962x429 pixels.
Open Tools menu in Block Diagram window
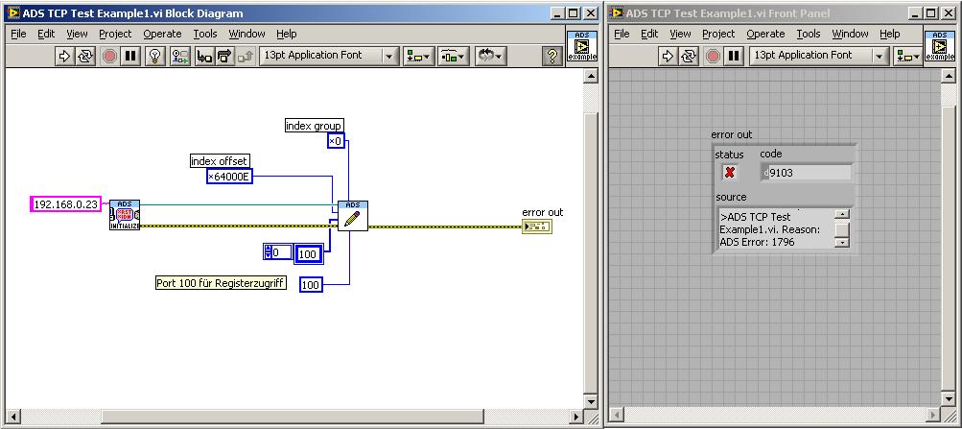(x=205, y=34)
